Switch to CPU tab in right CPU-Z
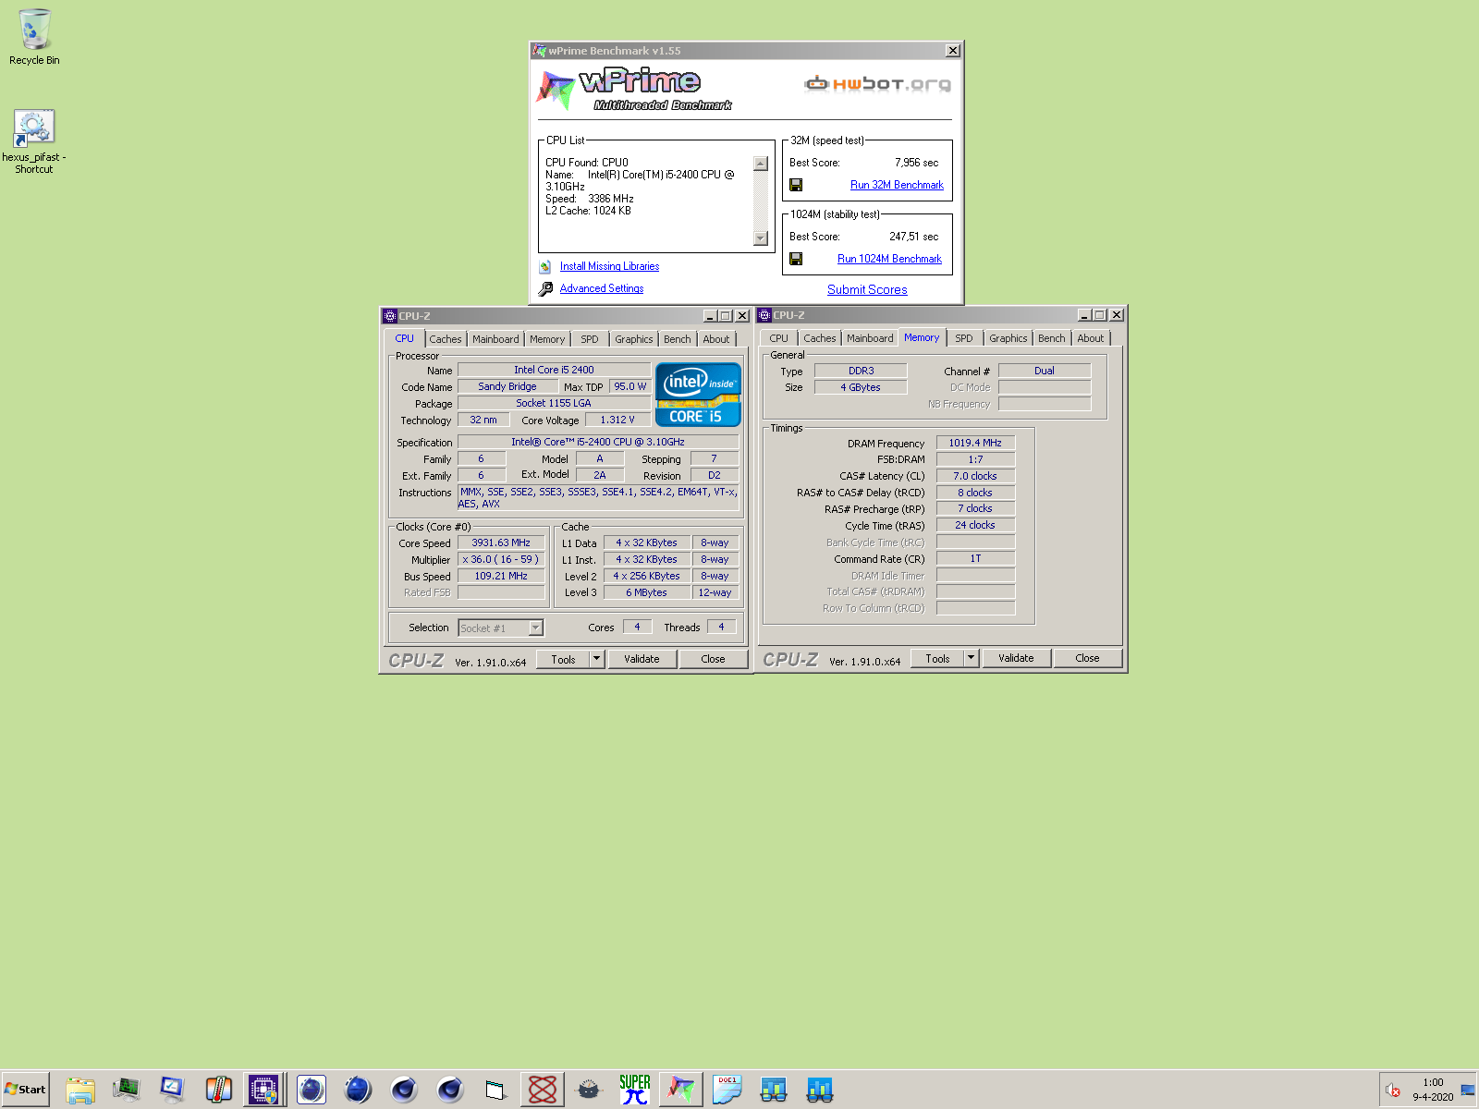The image size is (1479, 1109). [779, 338]
